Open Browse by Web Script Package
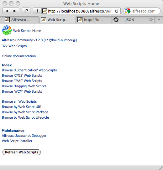Screen dimensions: 163x170 (25, 112)
